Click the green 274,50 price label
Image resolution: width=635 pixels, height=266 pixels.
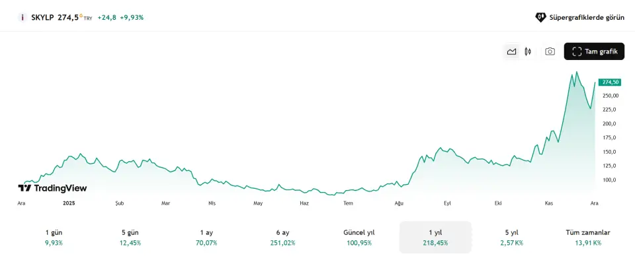610,82
